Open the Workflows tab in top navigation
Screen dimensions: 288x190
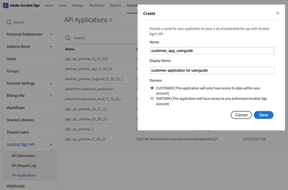[96, 5]
